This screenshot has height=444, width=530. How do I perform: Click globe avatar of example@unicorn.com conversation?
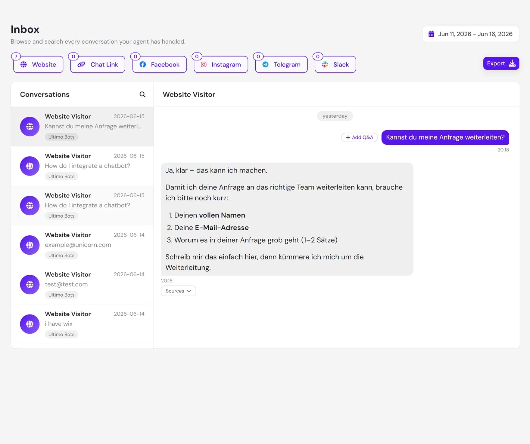point(30,245)
